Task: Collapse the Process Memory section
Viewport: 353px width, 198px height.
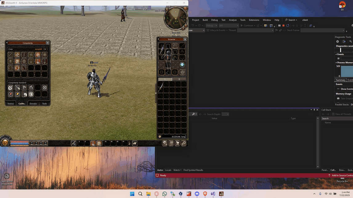Action: pos(336,62)
